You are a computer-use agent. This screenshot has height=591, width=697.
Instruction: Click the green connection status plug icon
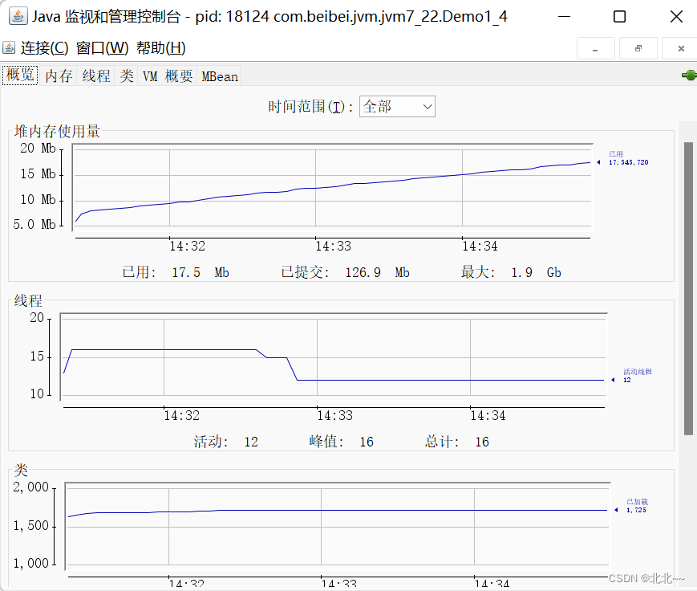coord(688,75)
